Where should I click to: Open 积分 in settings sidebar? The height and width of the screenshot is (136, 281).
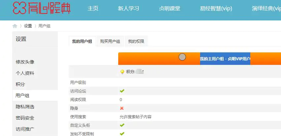tap(20, 84)
